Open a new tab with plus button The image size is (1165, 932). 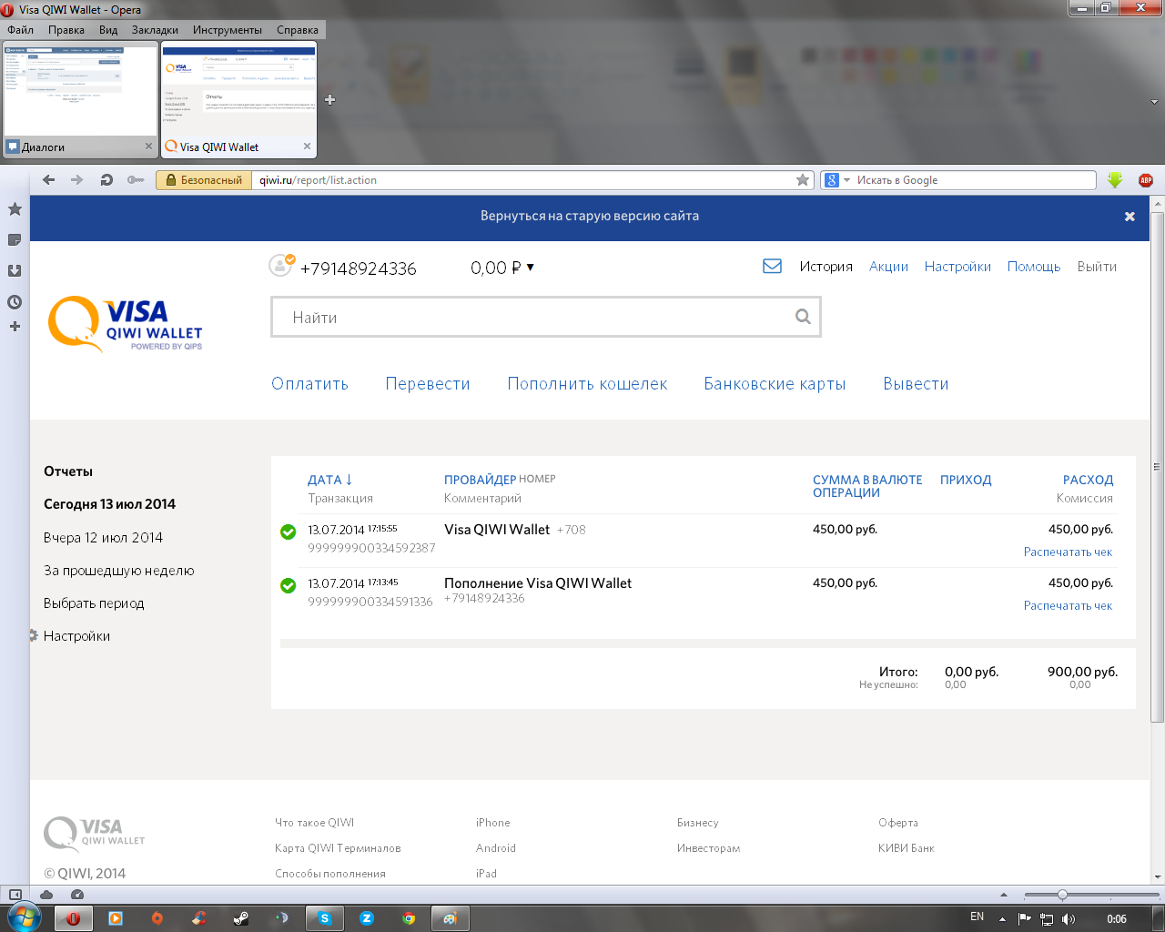pos(329,100)
